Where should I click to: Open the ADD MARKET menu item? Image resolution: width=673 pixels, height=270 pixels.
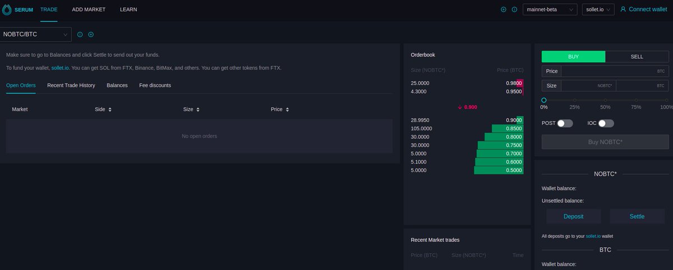tap(89, 10)
